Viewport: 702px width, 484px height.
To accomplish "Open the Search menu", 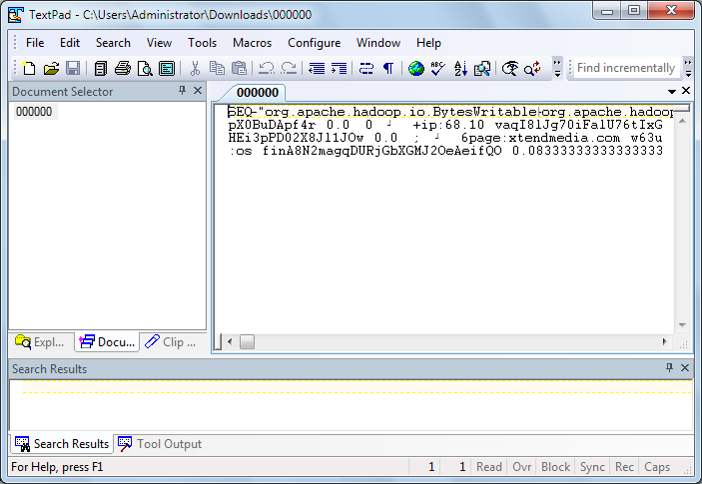I will click(113, 43).
